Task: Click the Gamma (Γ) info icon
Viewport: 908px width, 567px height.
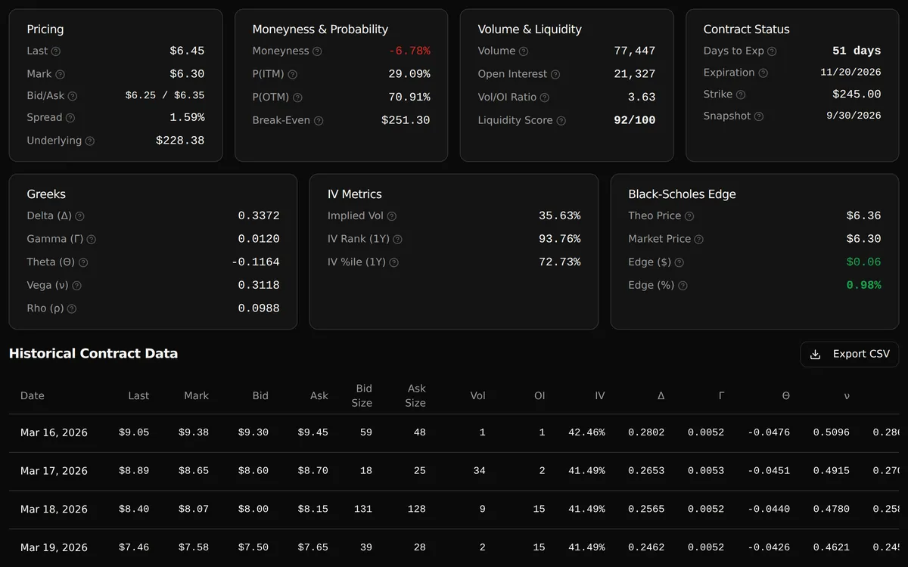Action: [92, 240]
